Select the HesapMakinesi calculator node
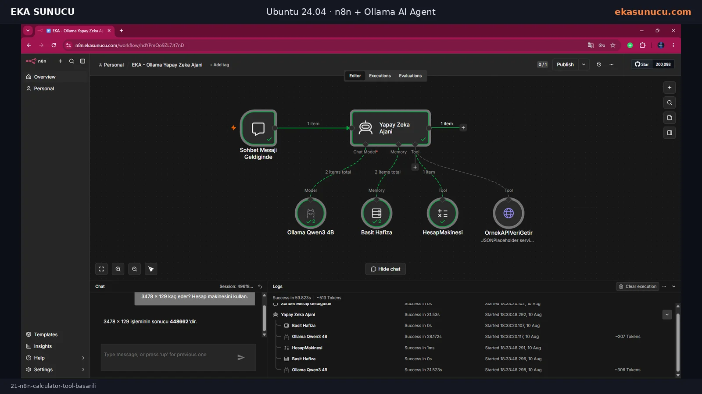Image resolution: width=702 pixels, height=394 pixels. click(x=443, y=213)
